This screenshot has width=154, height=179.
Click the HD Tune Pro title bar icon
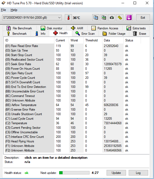(3, 3)
